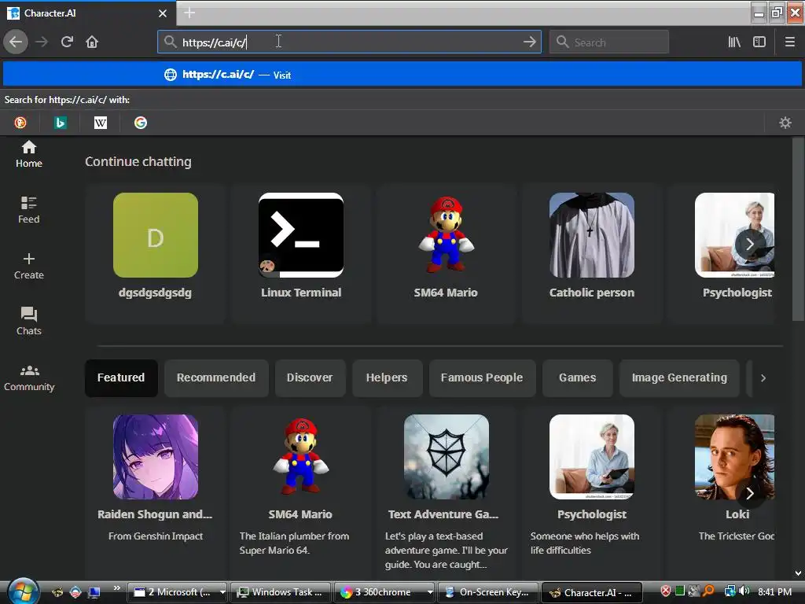Expand the Microsoft taskbar group dropdown
This screenshot has height=604, width=805.
(x=222, y=592)
